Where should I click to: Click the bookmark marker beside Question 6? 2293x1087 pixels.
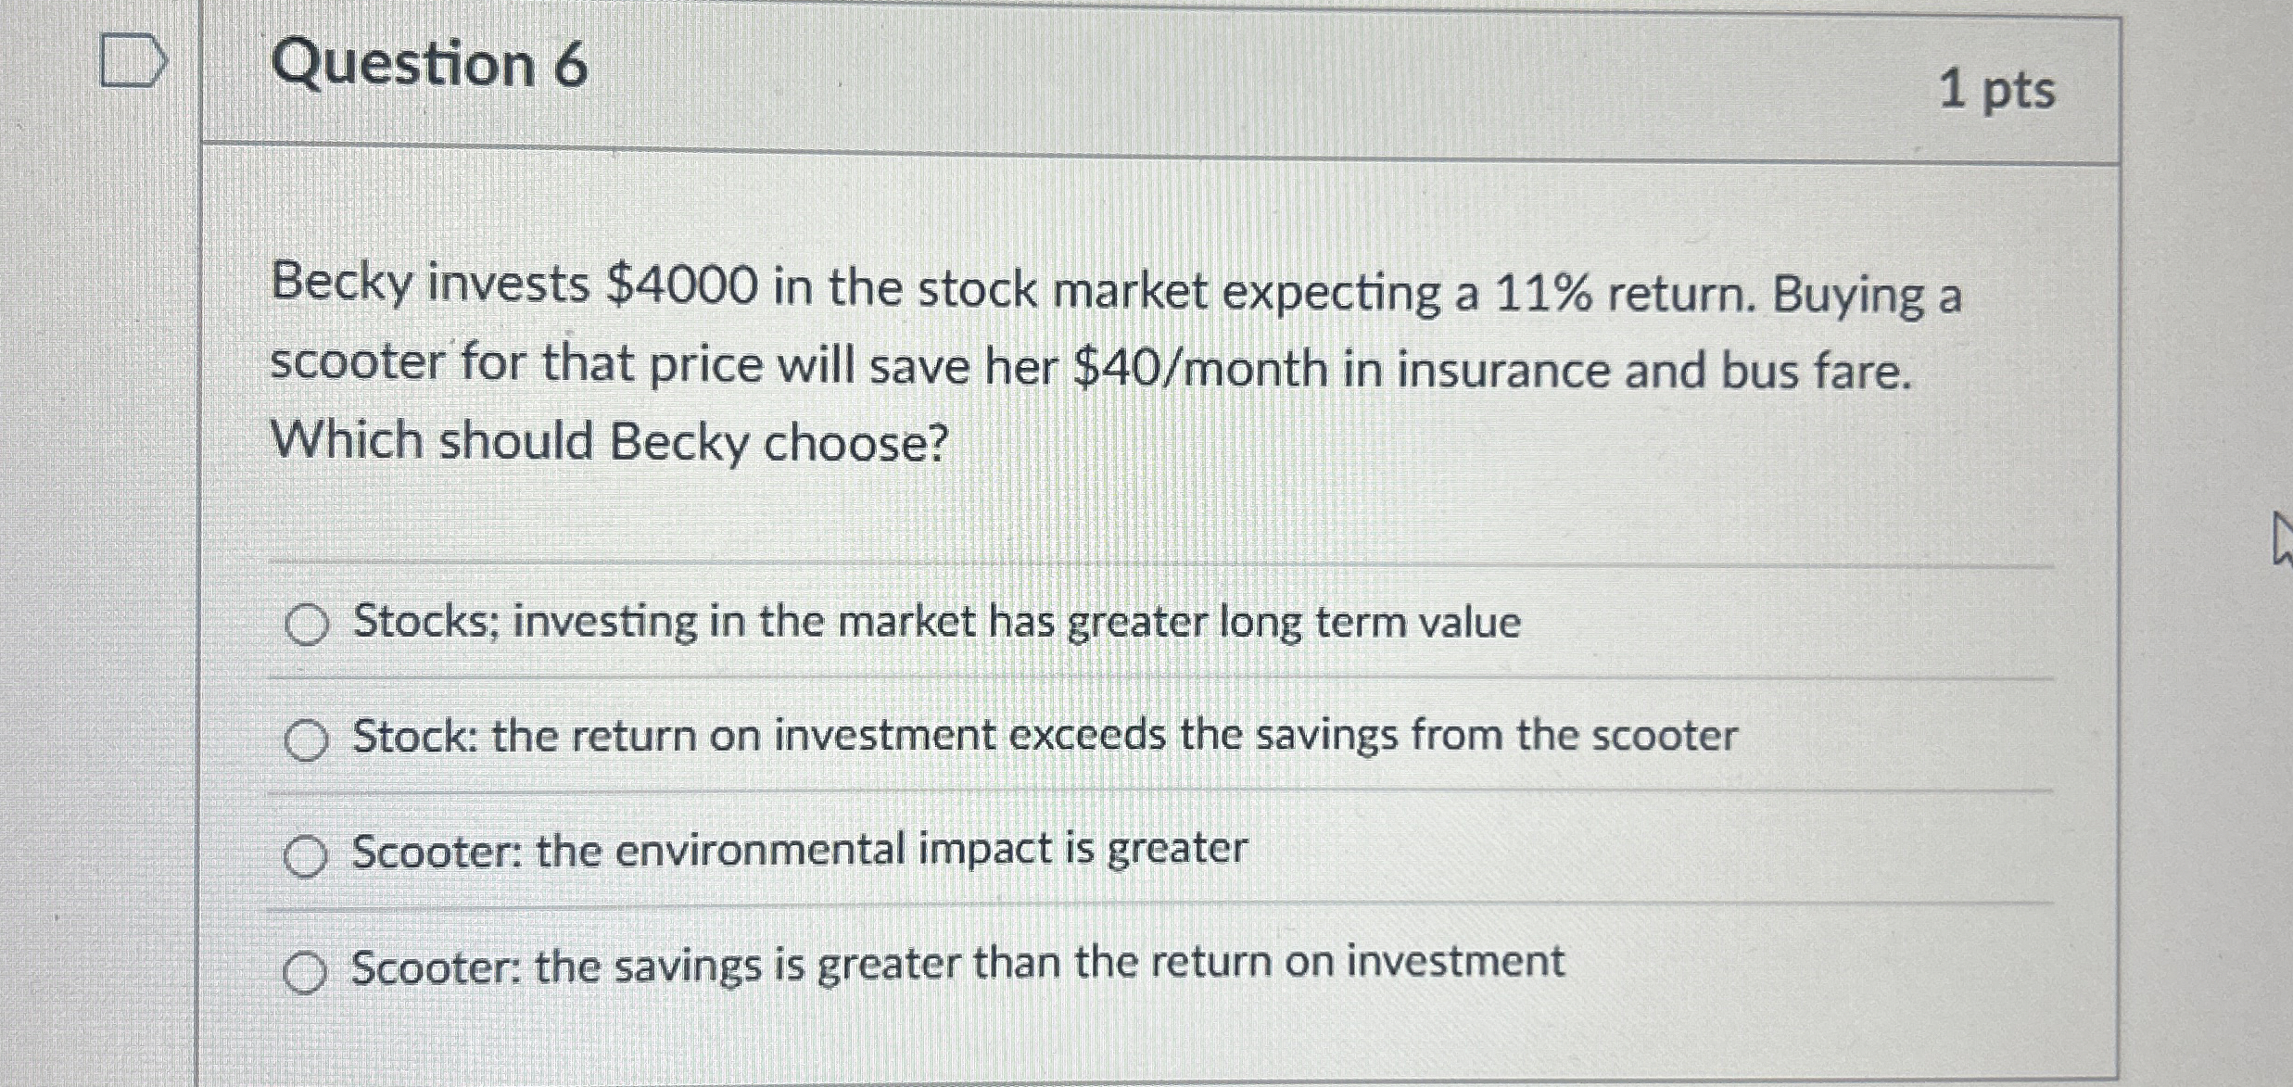(130, 60)
